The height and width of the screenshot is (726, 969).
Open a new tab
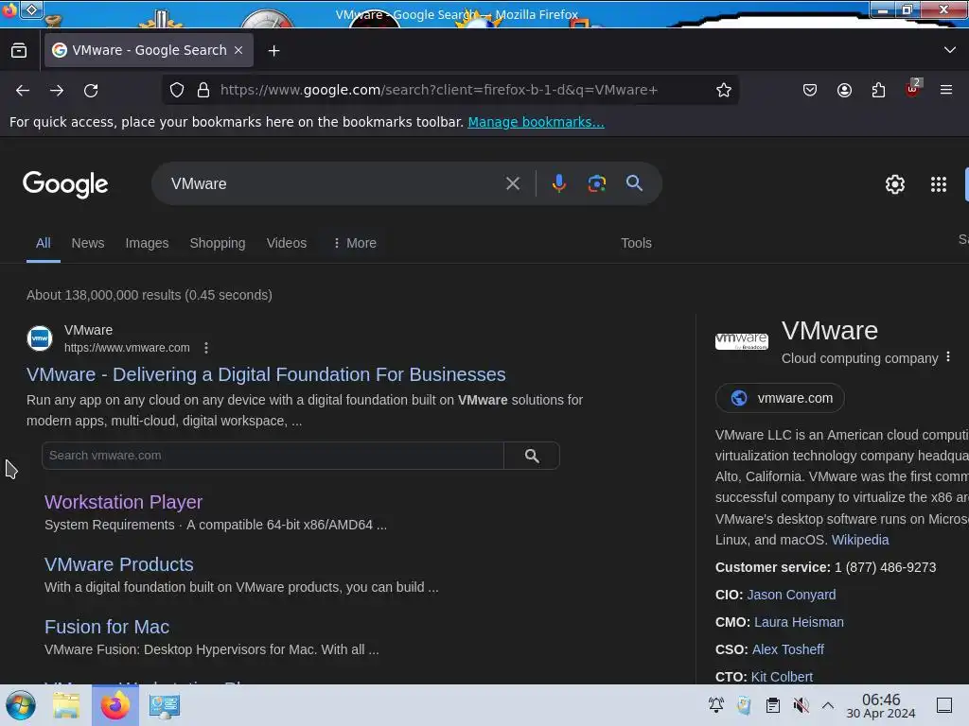pos(273,51)
